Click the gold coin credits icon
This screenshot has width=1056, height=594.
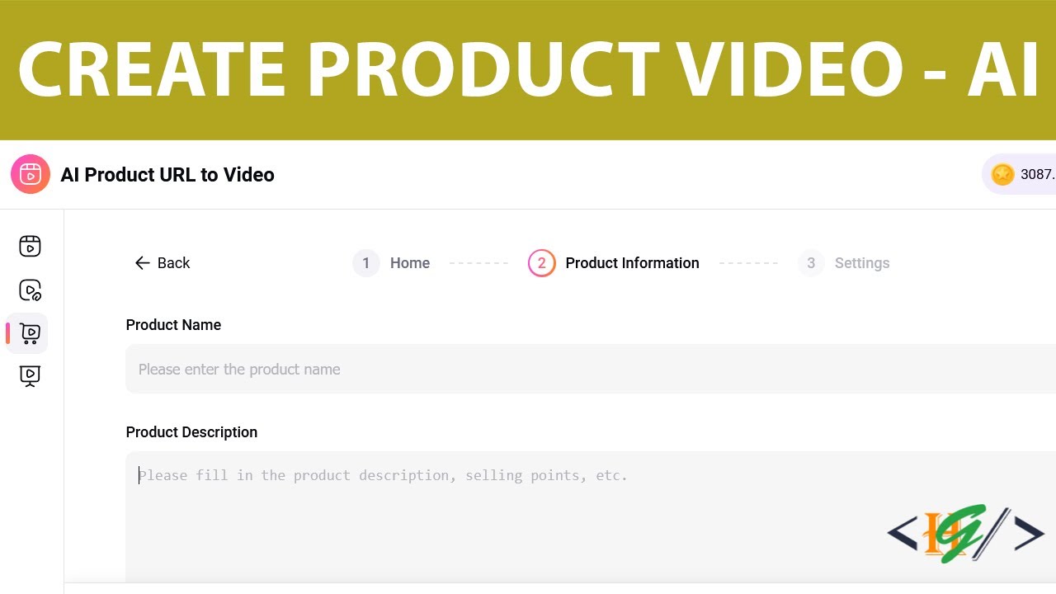pyautogui.click(x=1002, y=174)
